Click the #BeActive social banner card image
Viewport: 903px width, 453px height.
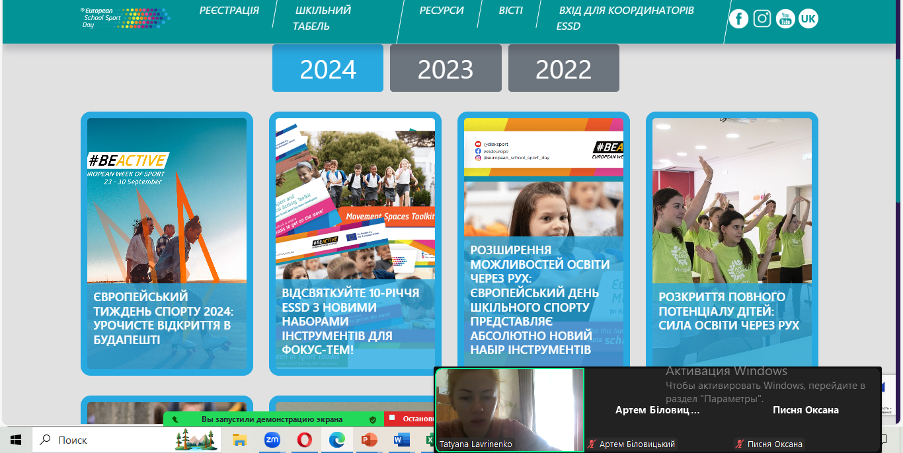click(x=543, y=177)
